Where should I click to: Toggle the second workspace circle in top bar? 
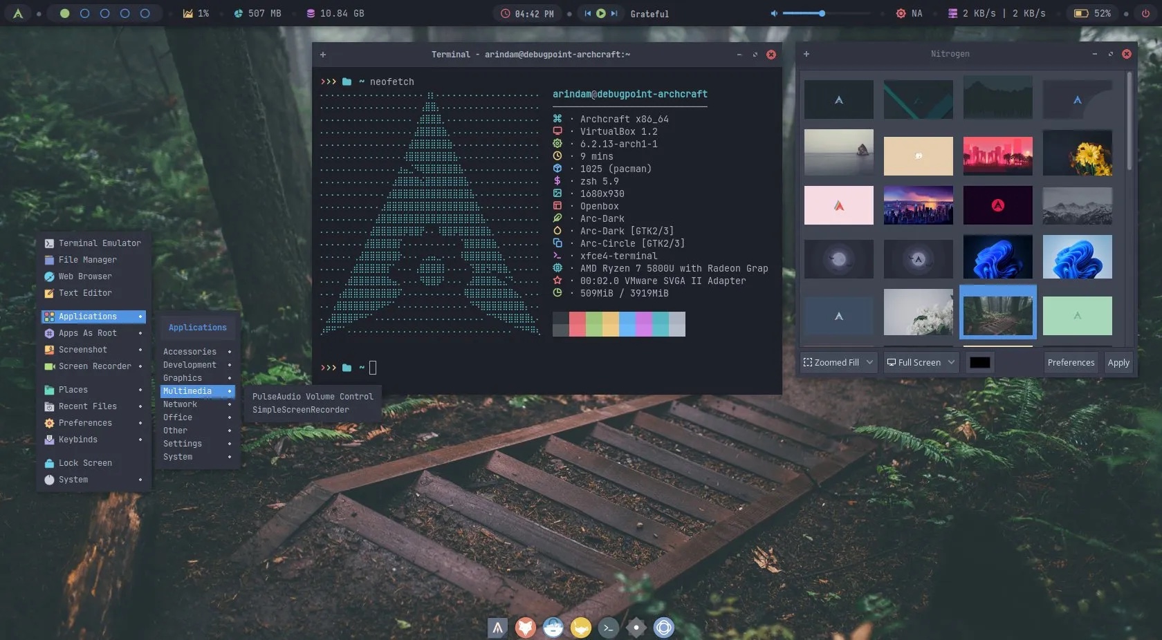(84, 13)
